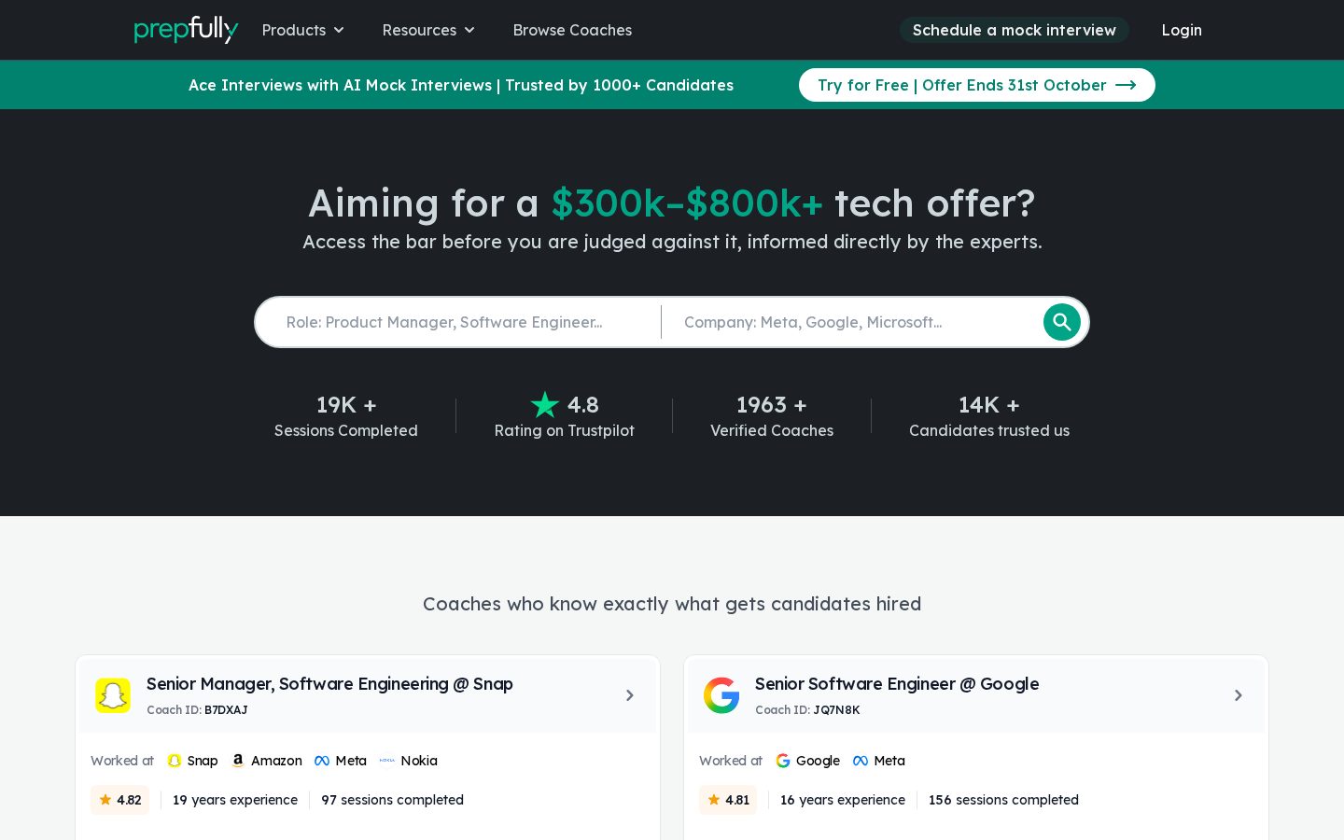The width and height of the screenshot is (1344, 840).
Task: Click the Meta icon in Google coach card
Action: [861, 761]
